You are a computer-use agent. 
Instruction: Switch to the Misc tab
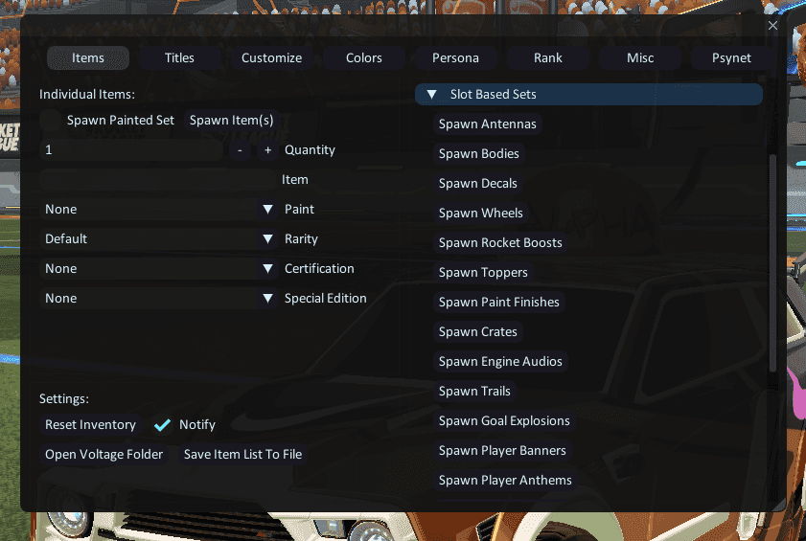coord(640,58)
